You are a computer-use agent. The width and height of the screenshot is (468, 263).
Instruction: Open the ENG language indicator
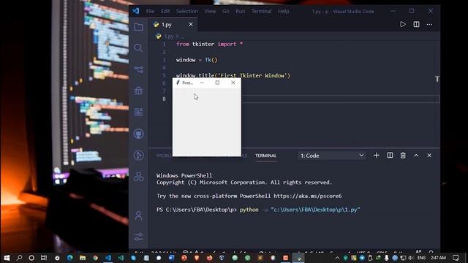[421, 258]
